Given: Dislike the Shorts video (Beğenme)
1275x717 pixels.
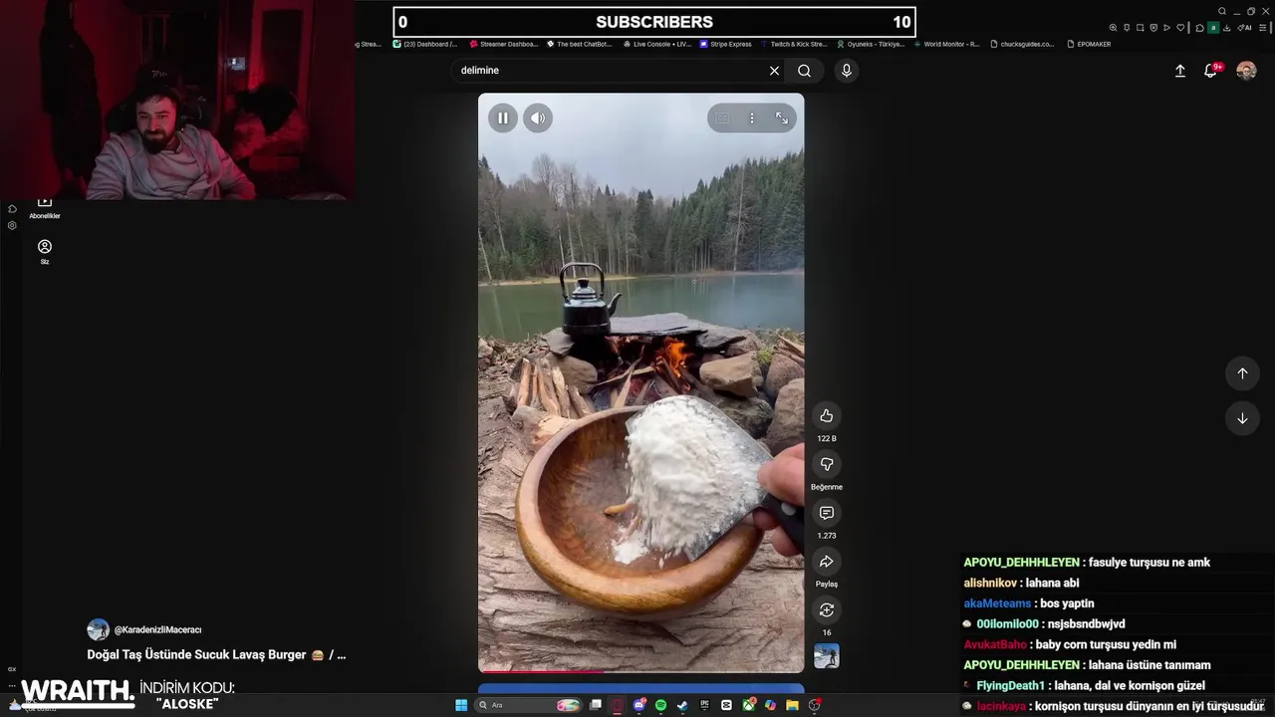Looking at the screenshot, I should pyautogui.click(x=826, y=464).
